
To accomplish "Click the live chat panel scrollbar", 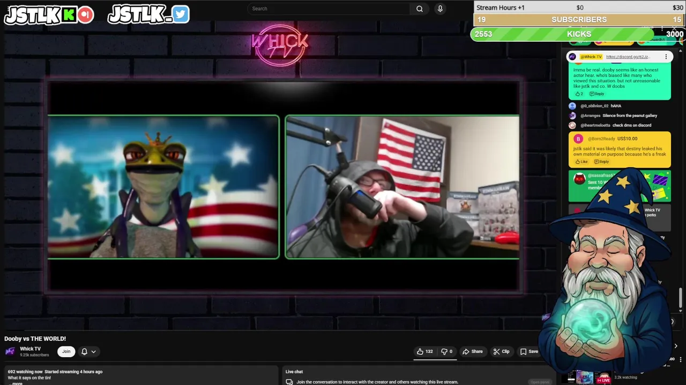I will coord(681,298).
